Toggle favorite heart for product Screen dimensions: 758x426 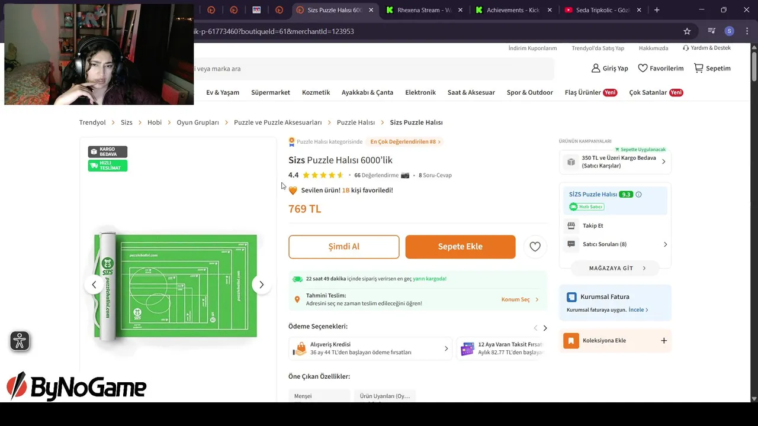535,247
